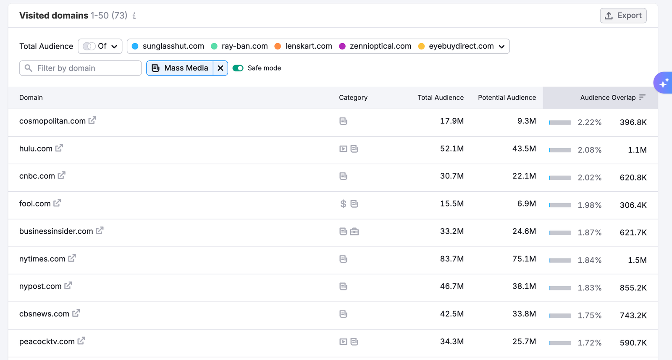
Task: Remove the Mass Media filter with X
Action: pos(220,68)
